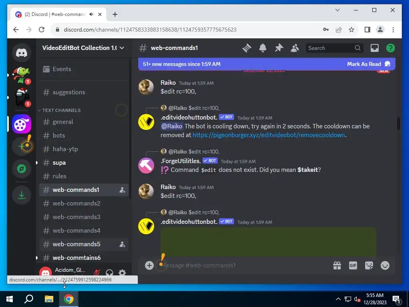409x307 pixels.
Task: Click create invite icon on web-commands1
Action: (122, 190)
